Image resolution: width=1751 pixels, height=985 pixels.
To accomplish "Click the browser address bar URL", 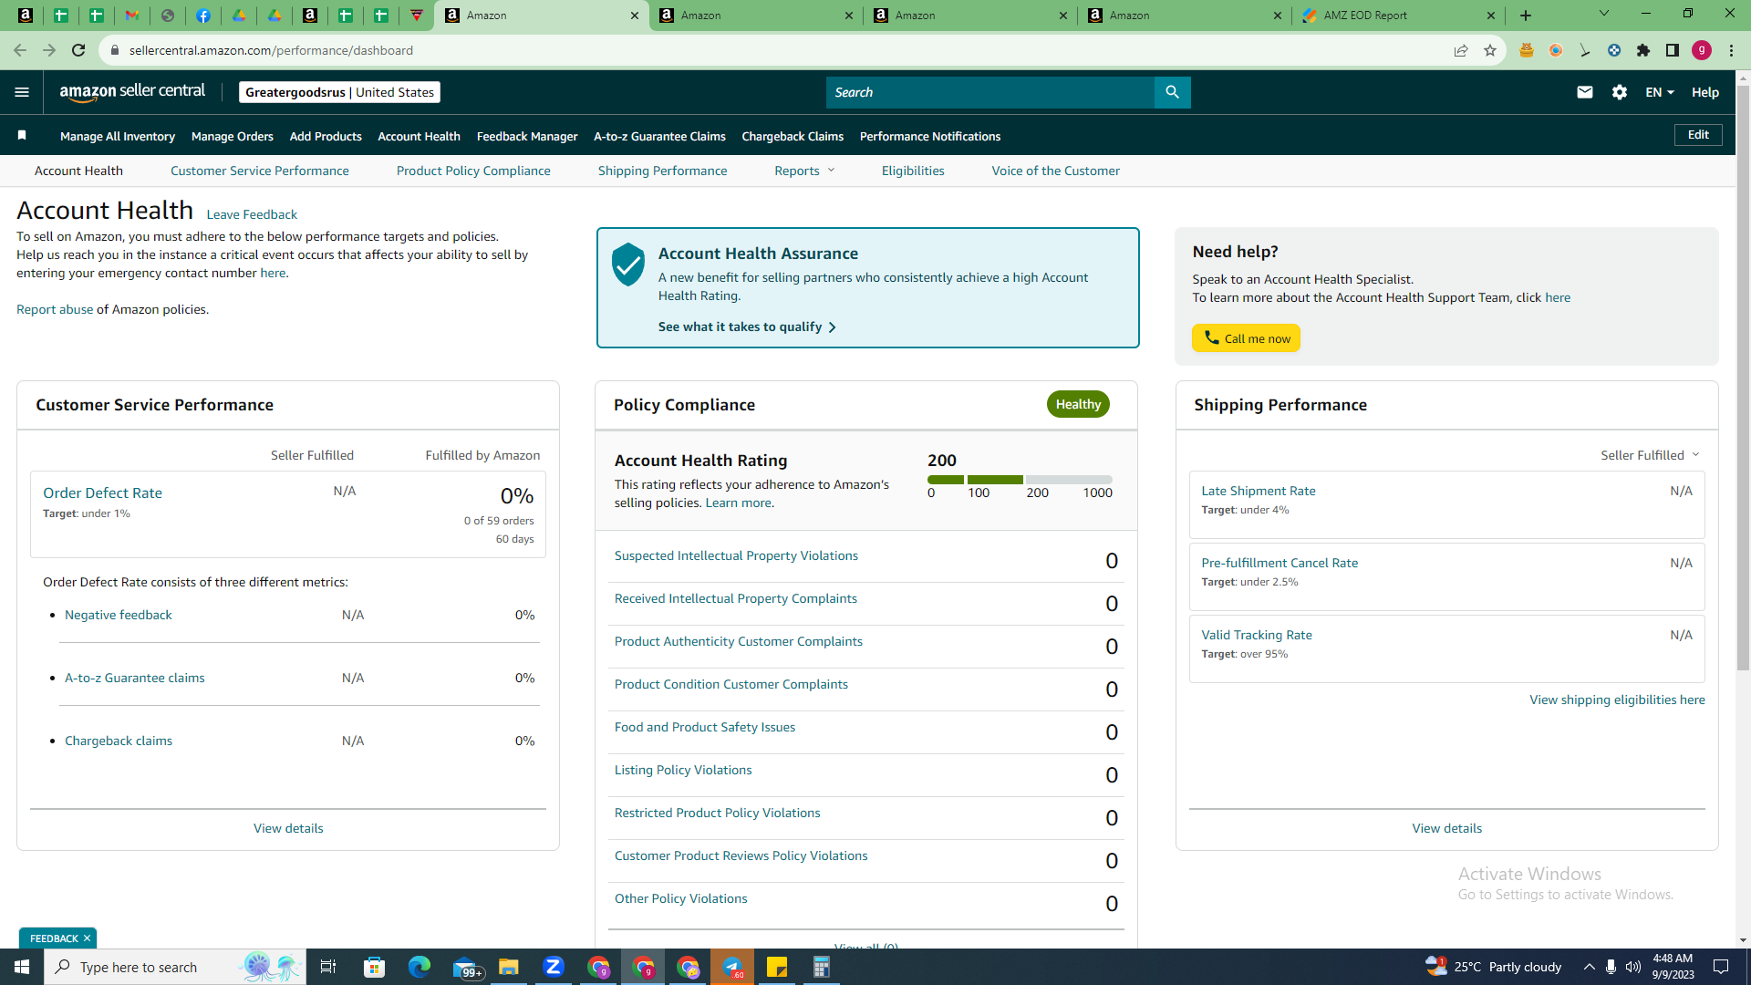I will (271, 50).
